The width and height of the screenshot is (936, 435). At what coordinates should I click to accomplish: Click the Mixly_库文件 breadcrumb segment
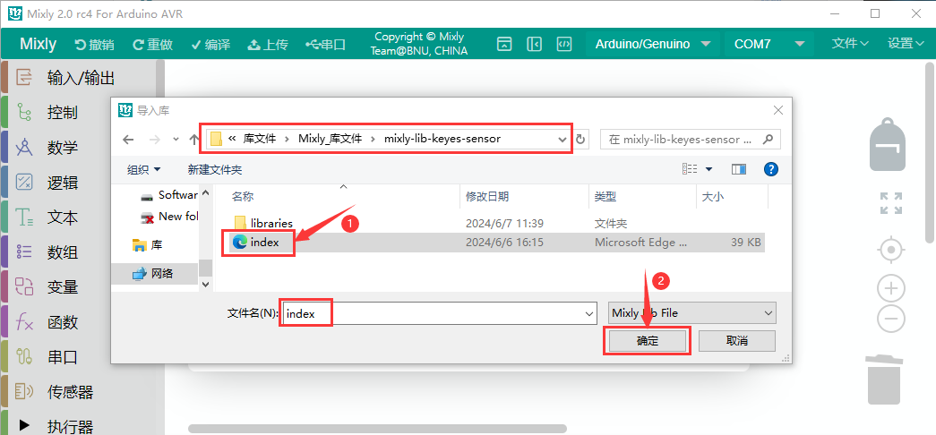coord(331,139)
